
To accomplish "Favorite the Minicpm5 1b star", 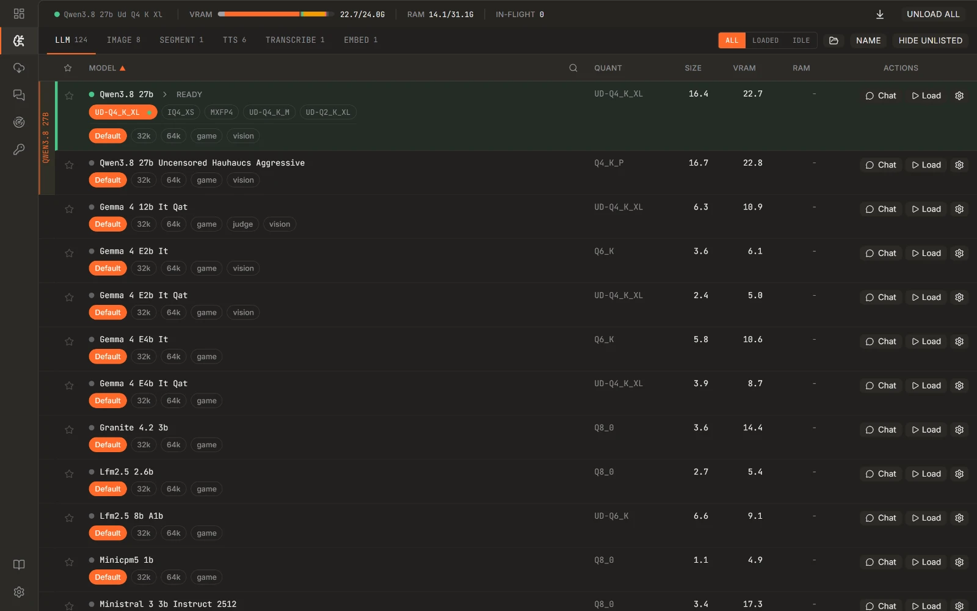I will tap(69, 562).
